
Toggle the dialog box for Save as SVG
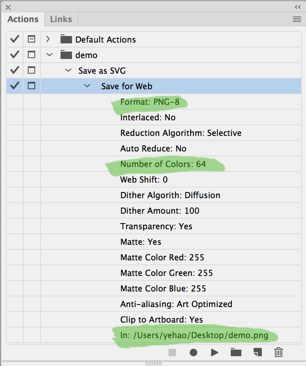(x=32, y=70)
